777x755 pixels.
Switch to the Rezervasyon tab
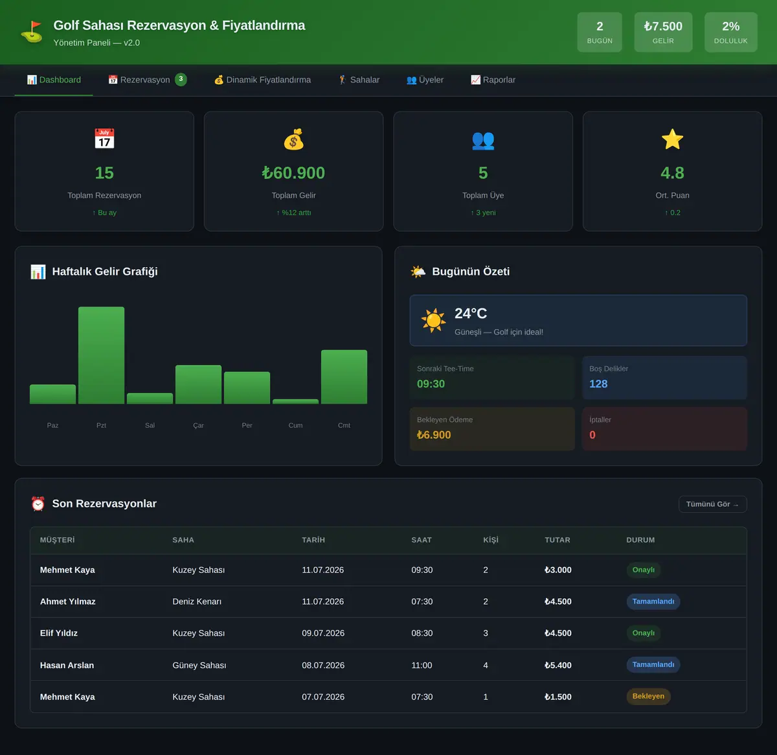coord(147,80)
